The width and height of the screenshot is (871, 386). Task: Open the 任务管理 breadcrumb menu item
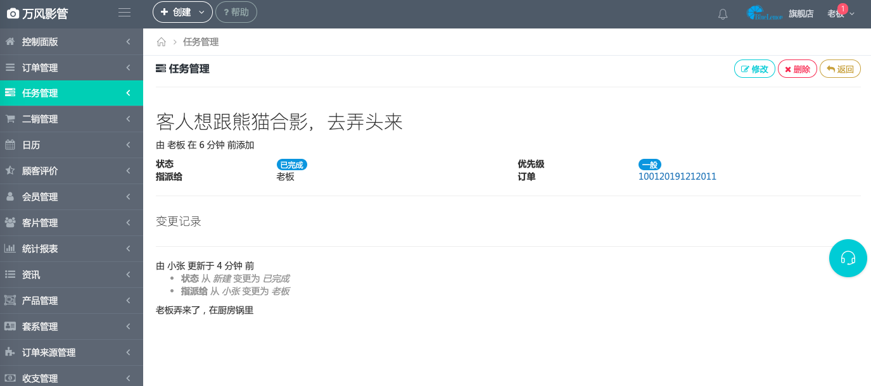(x=200, y=41)
